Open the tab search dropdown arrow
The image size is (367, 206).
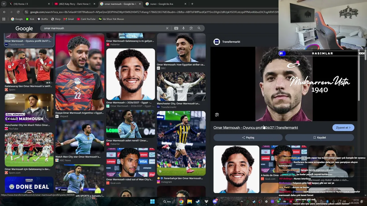click(4, 4)
